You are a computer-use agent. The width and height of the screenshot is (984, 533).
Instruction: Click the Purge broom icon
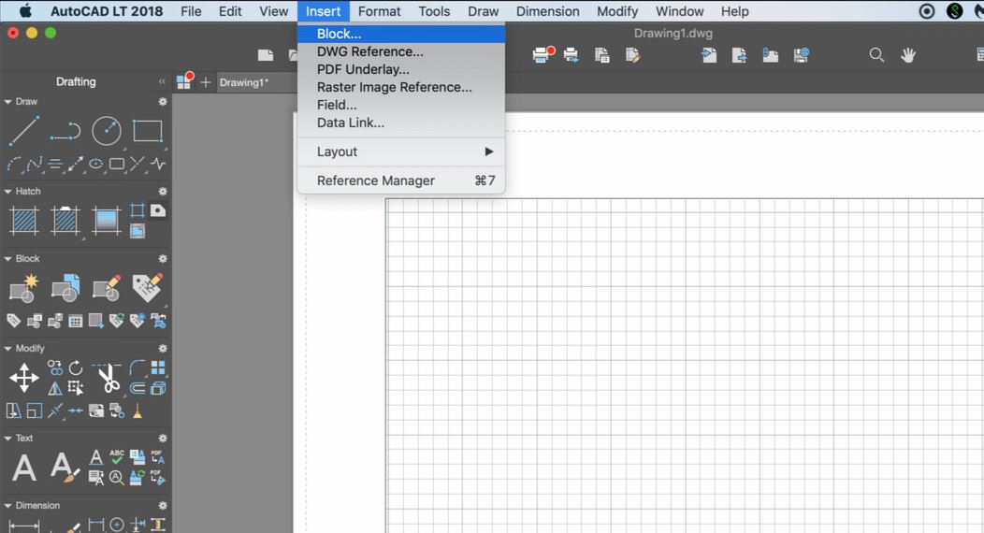coord(137,411)
